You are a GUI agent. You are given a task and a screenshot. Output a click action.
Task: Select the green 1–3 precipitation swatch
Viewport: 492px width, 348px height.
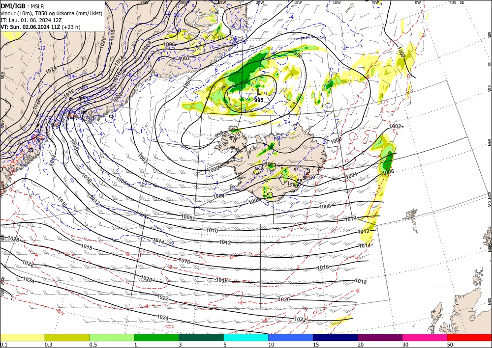click(x=156, y=337)
